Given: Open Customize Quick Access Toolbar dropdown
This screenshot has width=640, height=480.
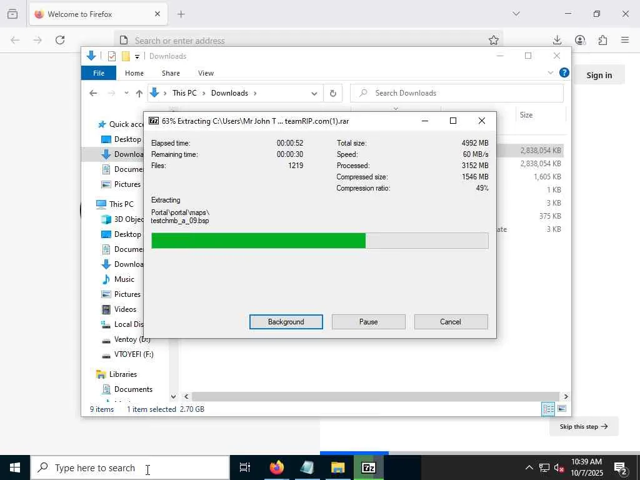Looking at the screenshot, I should (x=137, y=57).
